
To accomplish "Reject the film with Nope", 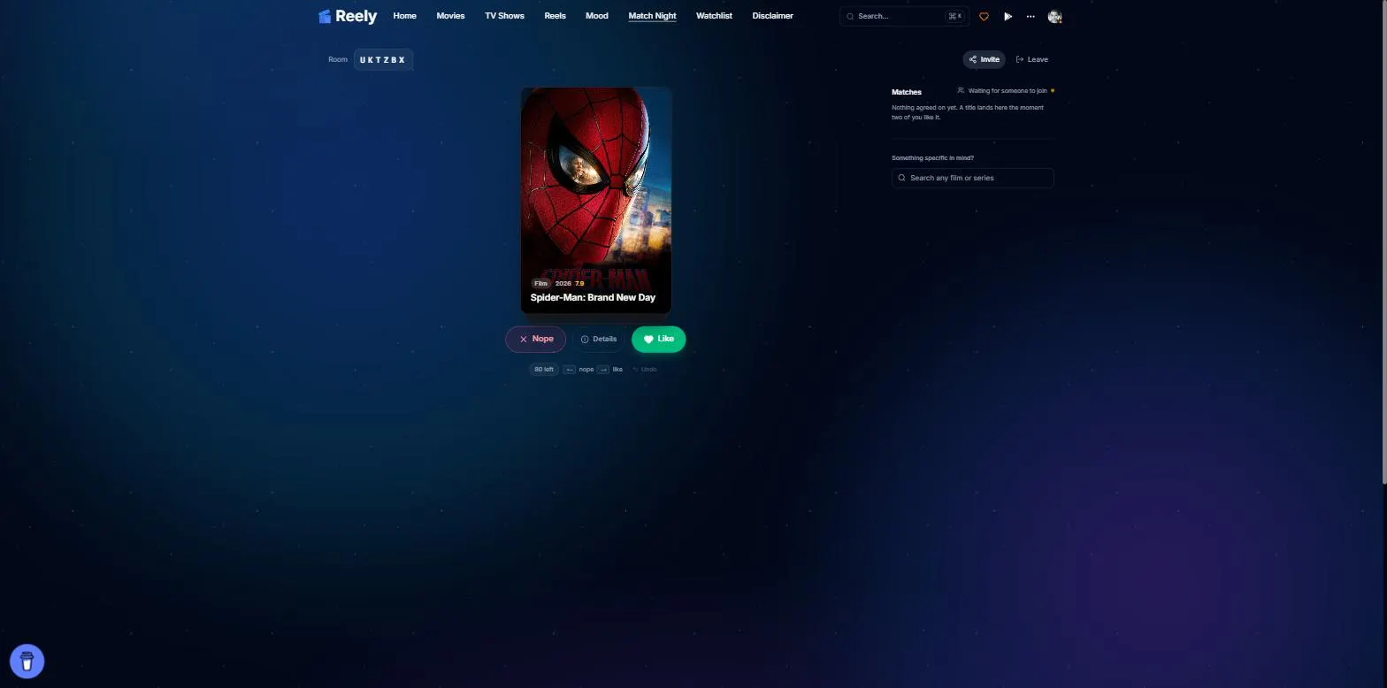I will (535, 339).
